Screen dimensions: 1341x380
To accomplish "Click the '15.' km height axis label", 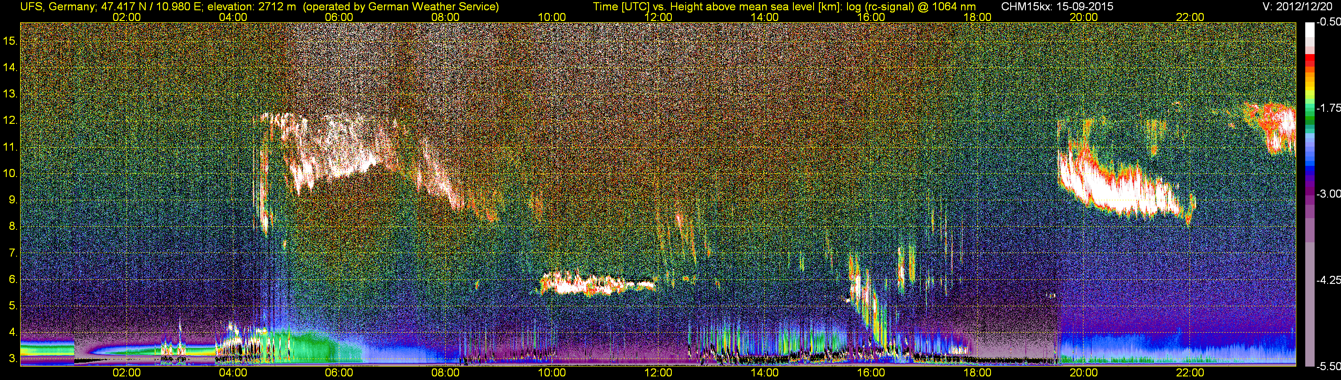I will click(x=10, y=41).
